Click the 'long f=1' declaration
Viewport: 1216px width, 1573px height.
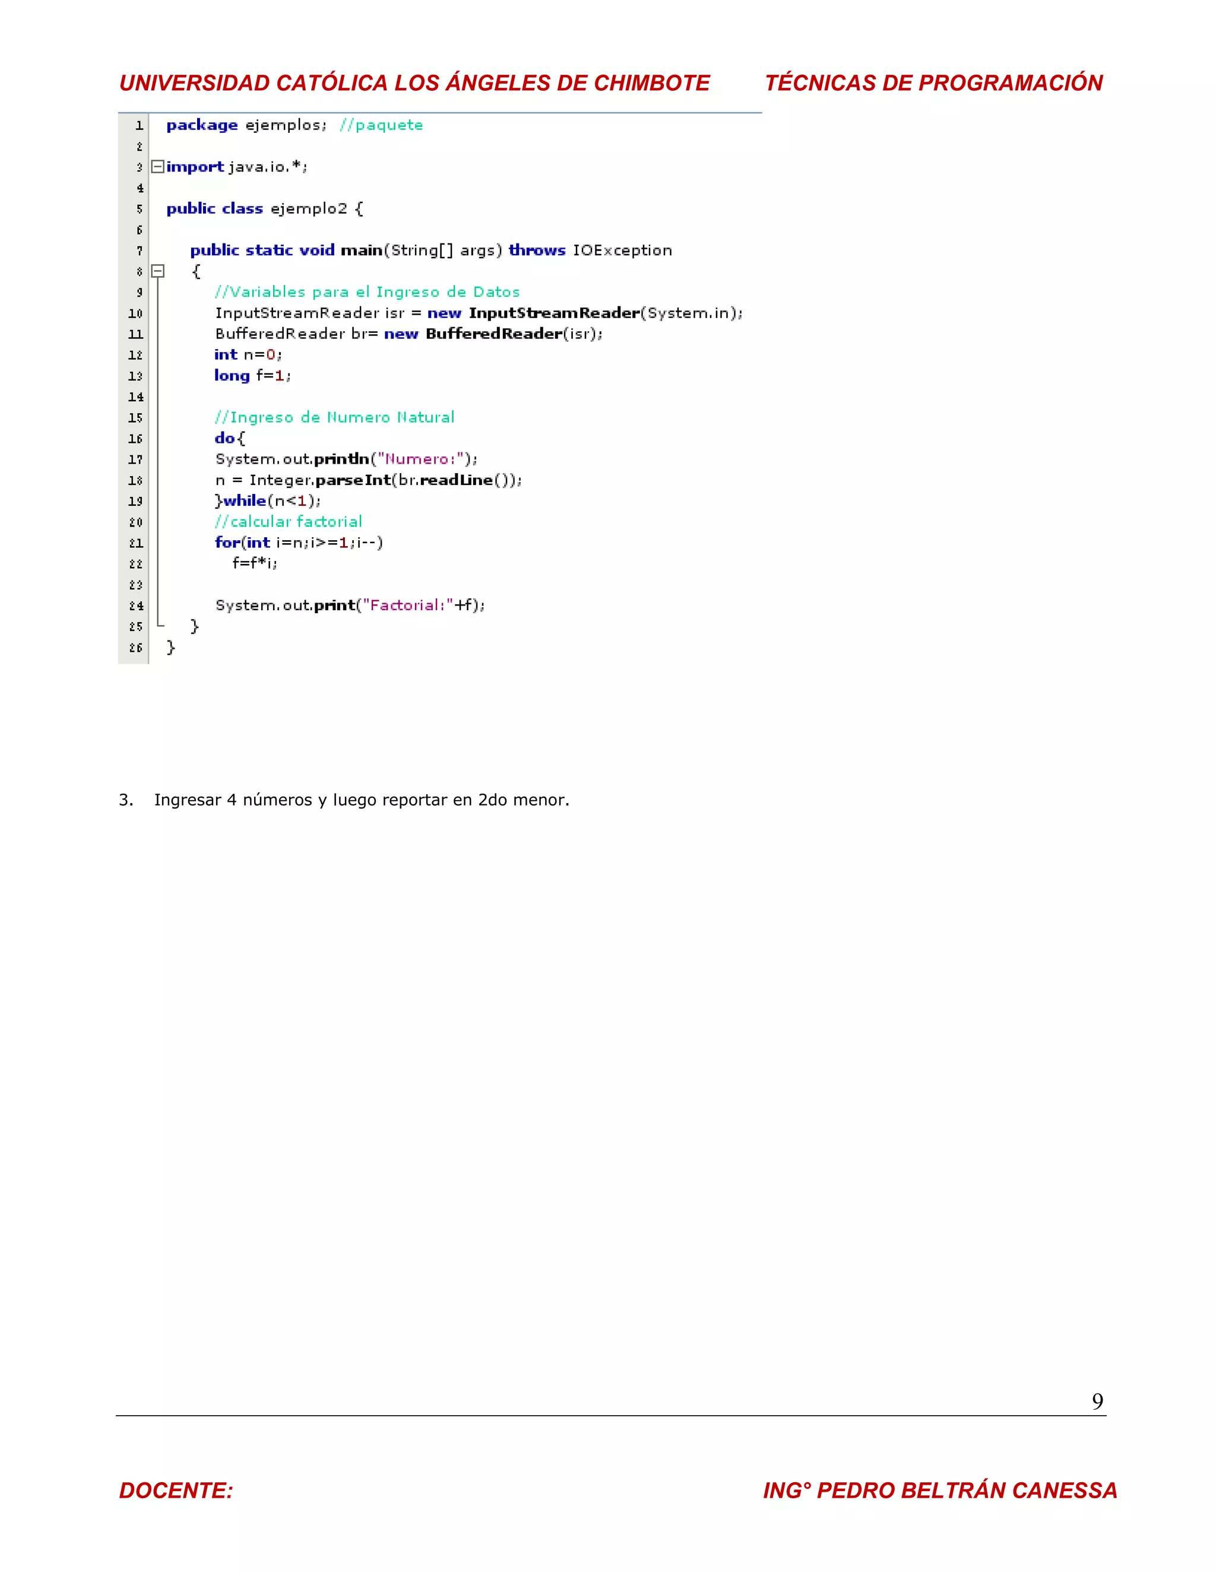coord(252,376)
